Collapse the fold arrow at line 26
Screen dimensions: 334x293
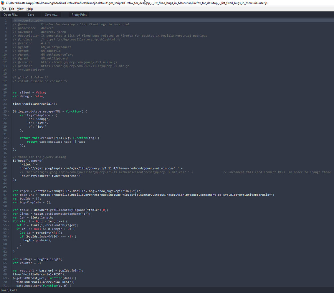coord(9,115)
